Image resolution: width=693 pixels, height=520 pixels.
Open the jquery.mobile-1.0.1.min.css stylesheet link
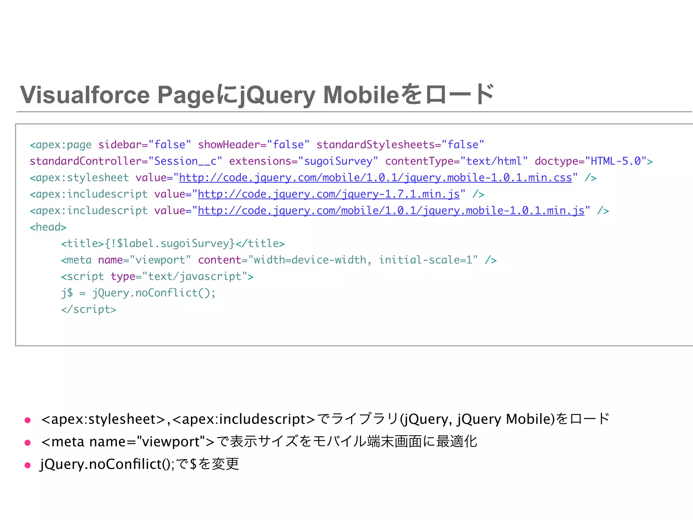pos(376,178)
